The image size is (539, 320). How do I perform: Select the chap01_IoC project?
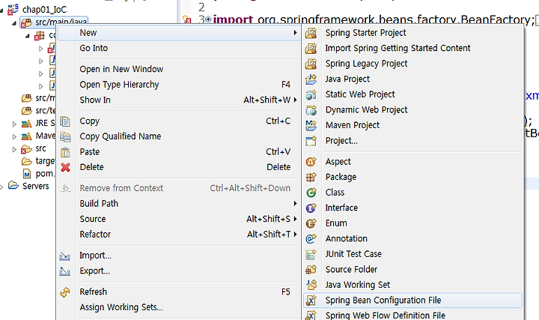[x=44, y=10]
